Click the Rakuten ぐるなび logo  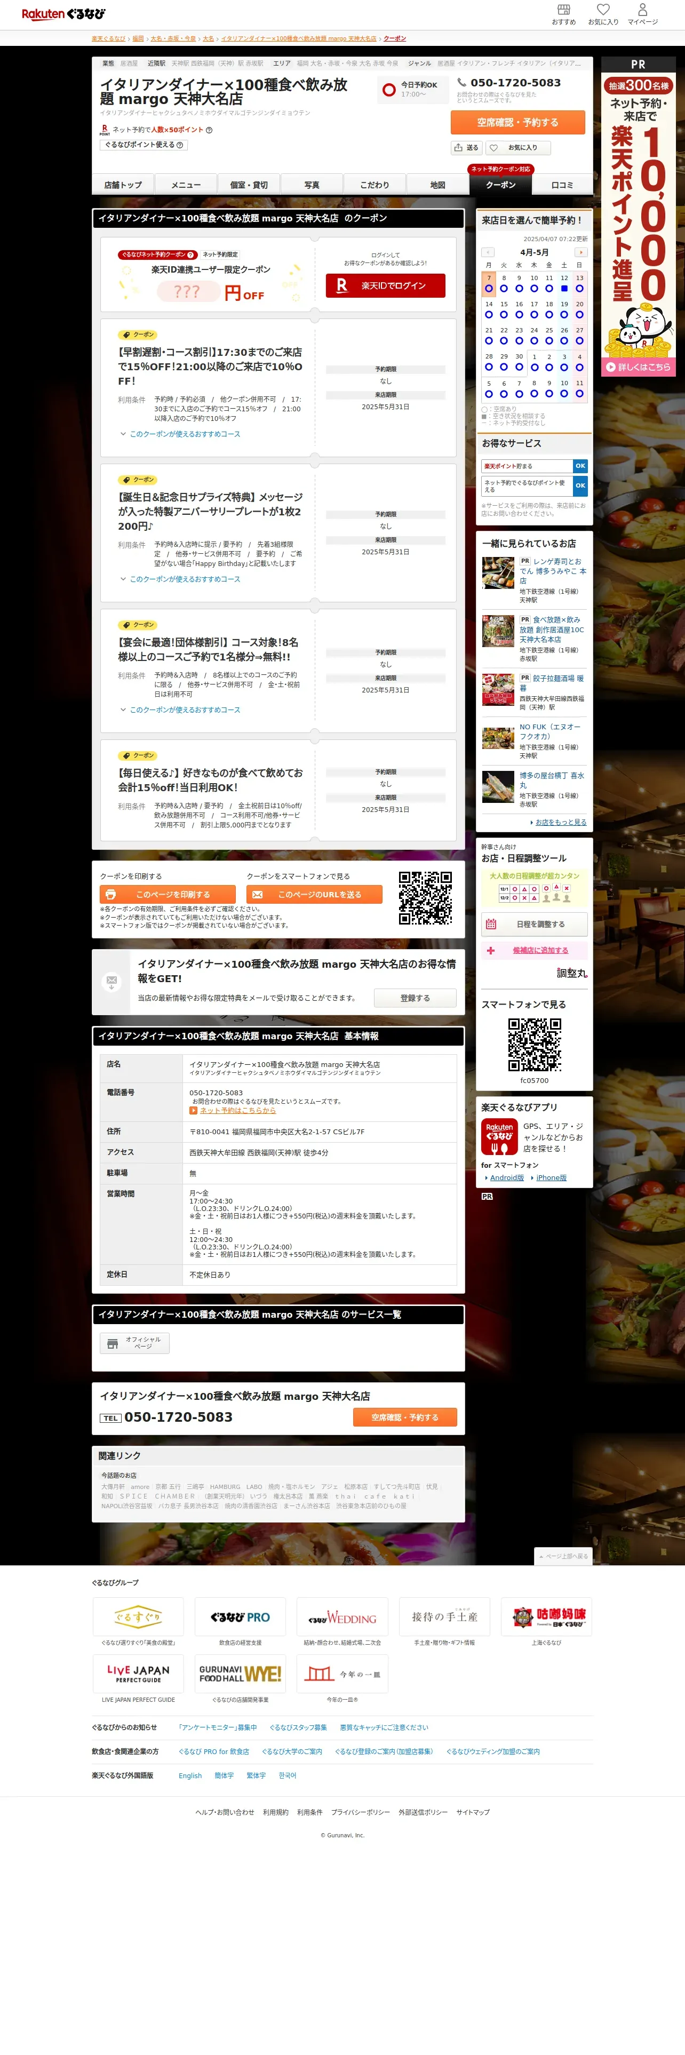coord(63,13)
